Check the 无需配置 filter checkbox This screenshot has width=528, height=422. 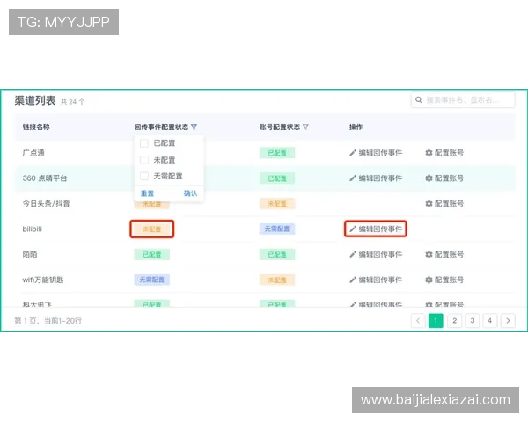pyautogui.click(x=144, y=176)
